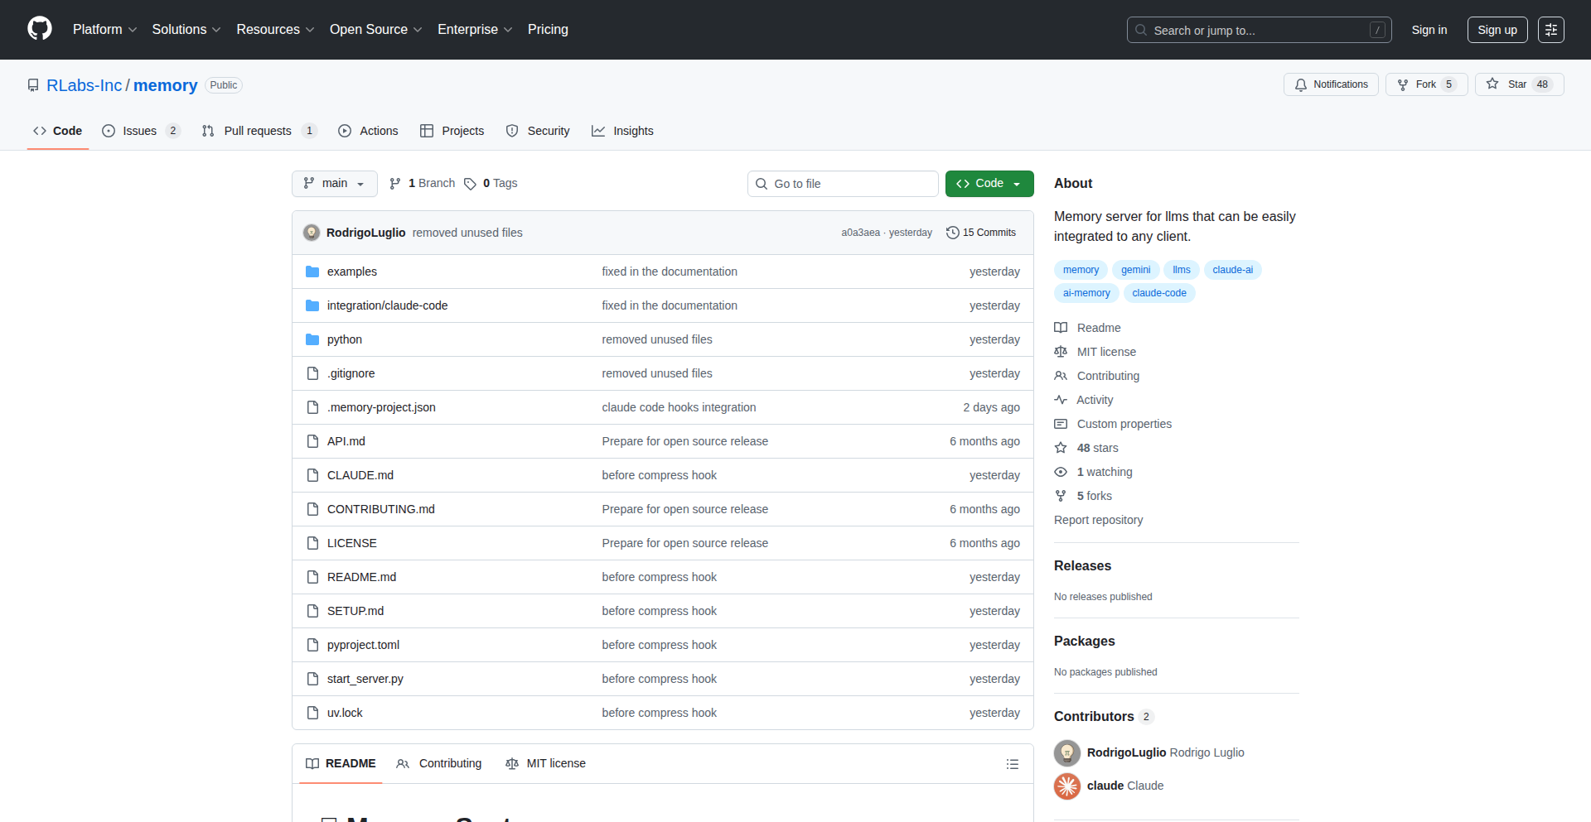Click the GitHub logo icon
This screenshot has height=822, width=1591.
point(40,29)
